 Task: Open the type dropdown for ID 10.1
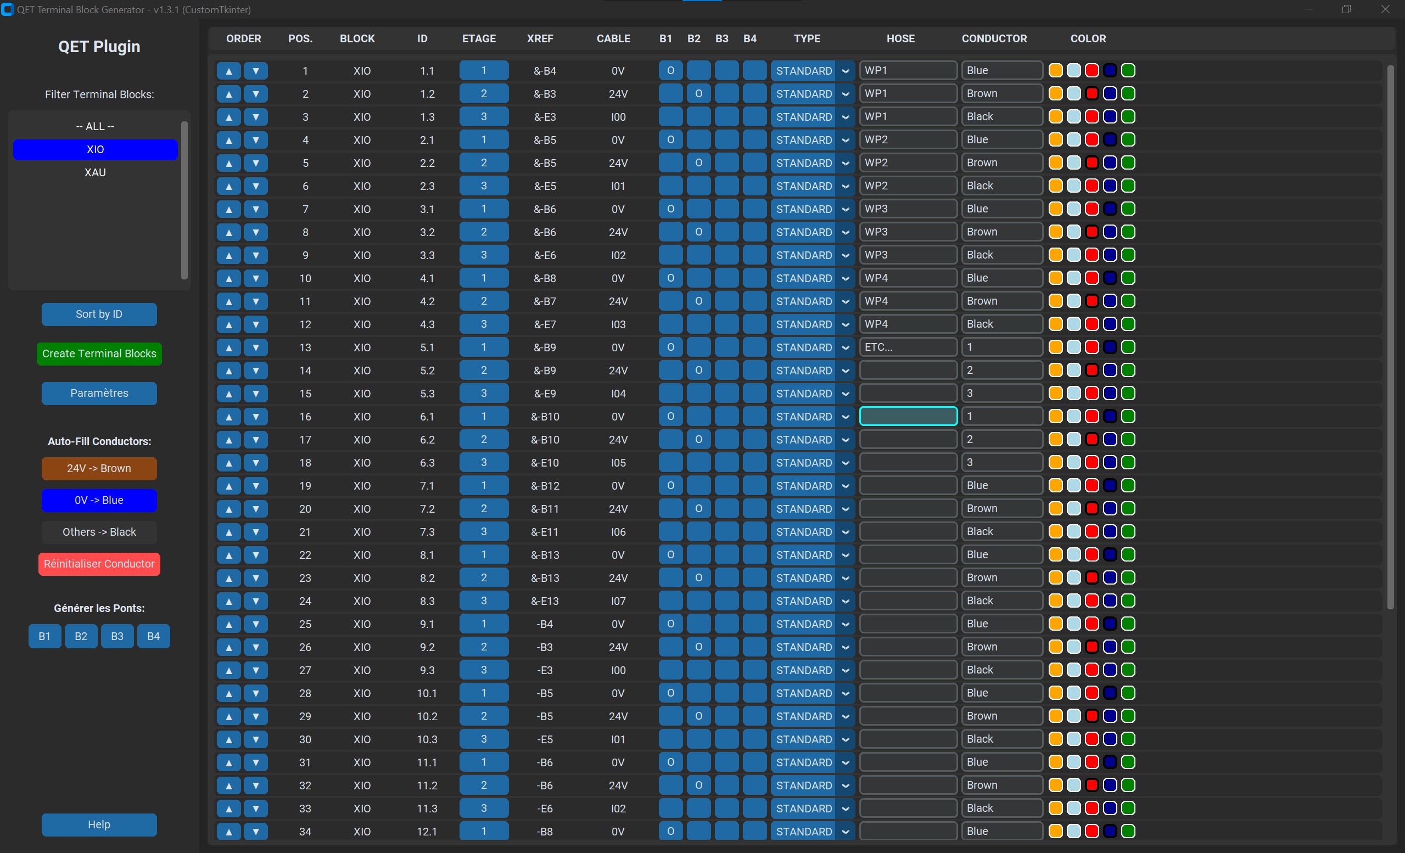click(x=846, y=693)
